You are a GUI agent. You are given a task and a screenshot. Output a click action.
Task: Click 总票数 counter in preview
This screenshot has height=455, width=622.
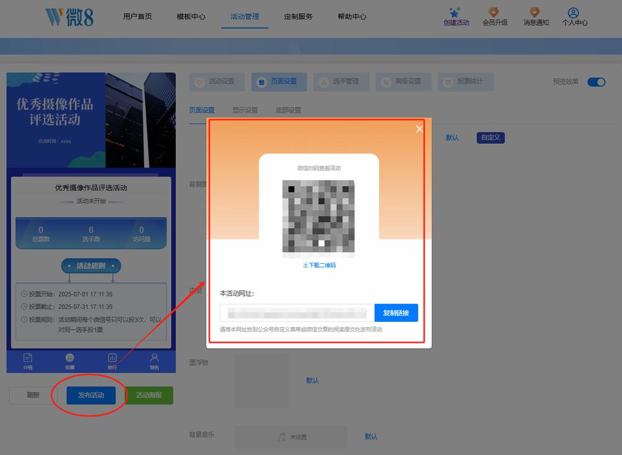(41, 234)
